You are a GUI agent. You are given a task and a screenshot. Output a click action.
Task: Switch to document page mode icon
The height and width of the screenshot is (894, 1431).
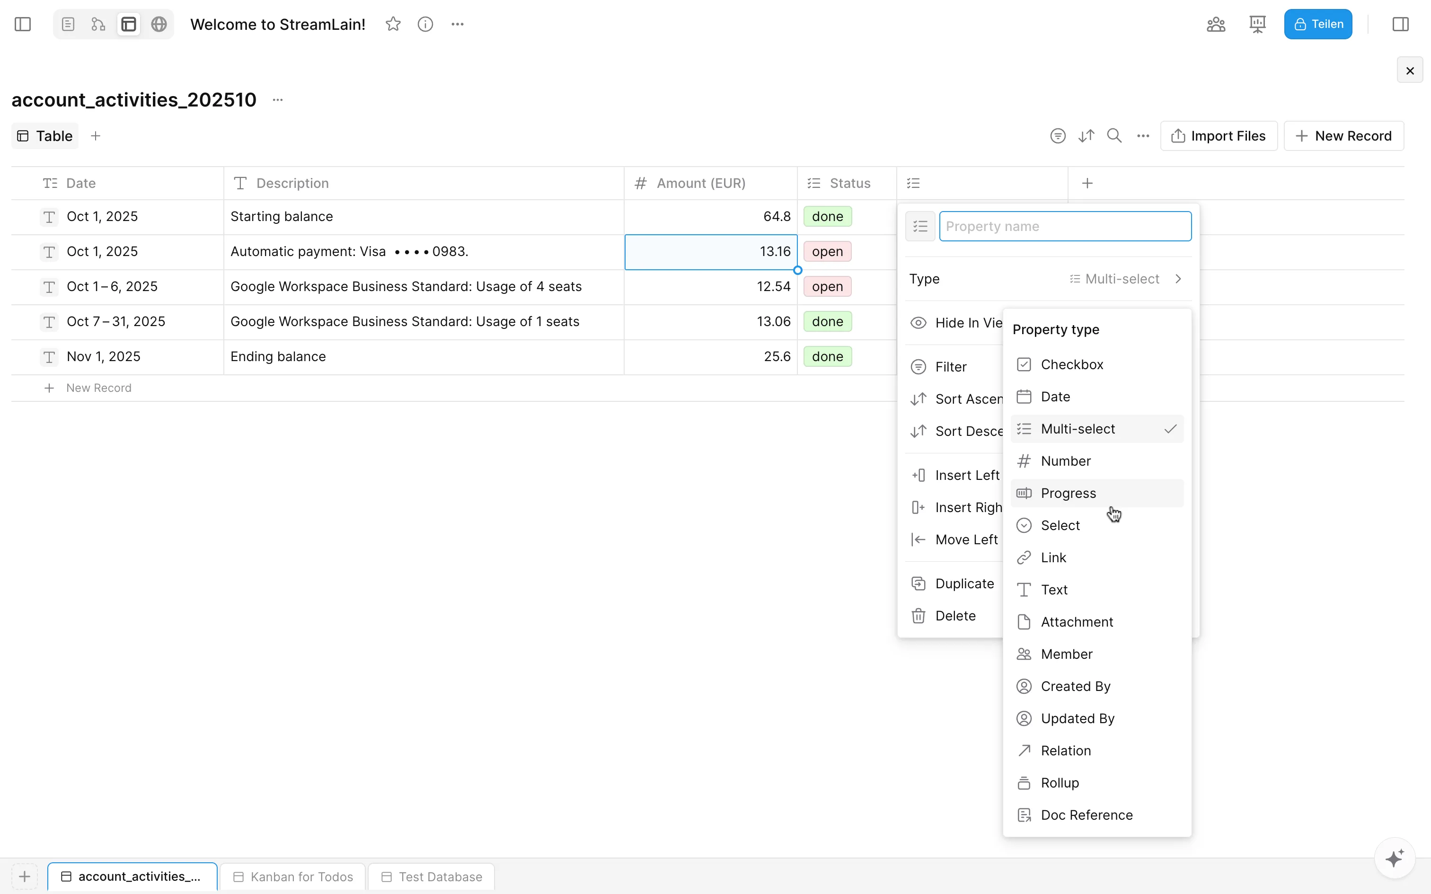point(68,24)
